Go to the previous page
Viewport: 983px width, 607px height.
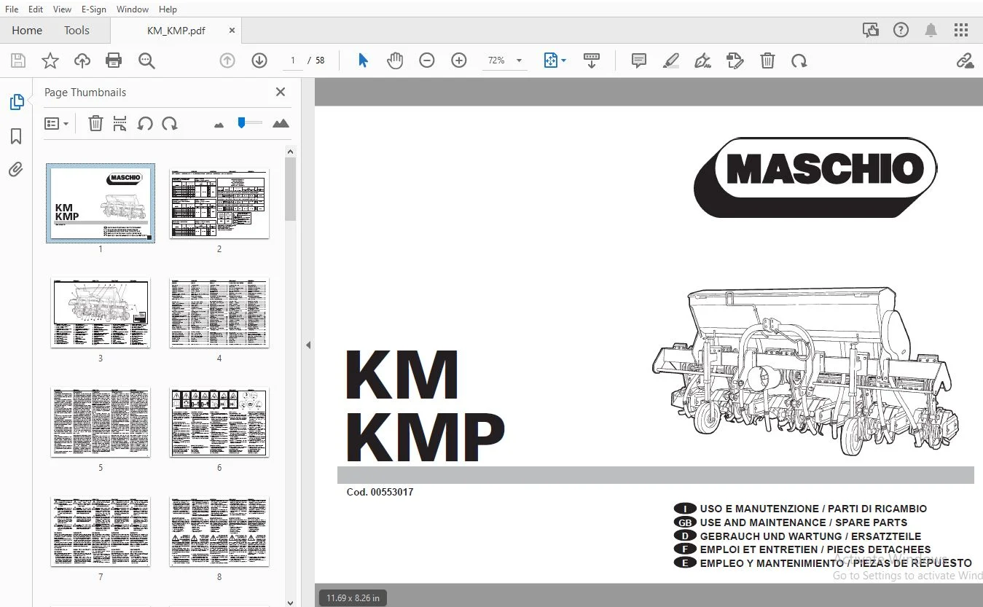click(227, 61)
